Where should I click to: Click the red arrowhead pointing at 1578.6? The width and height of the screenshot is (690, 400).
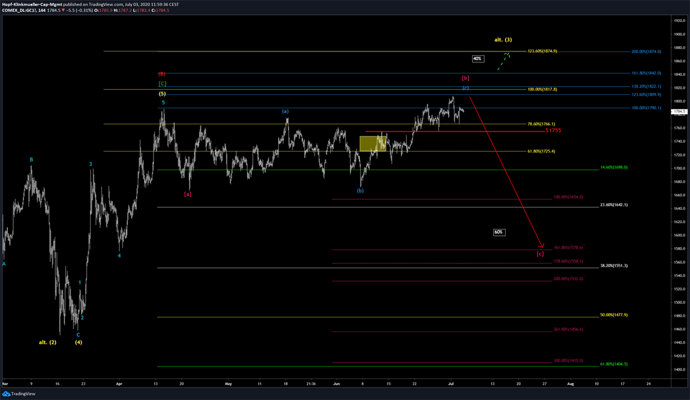542,246
